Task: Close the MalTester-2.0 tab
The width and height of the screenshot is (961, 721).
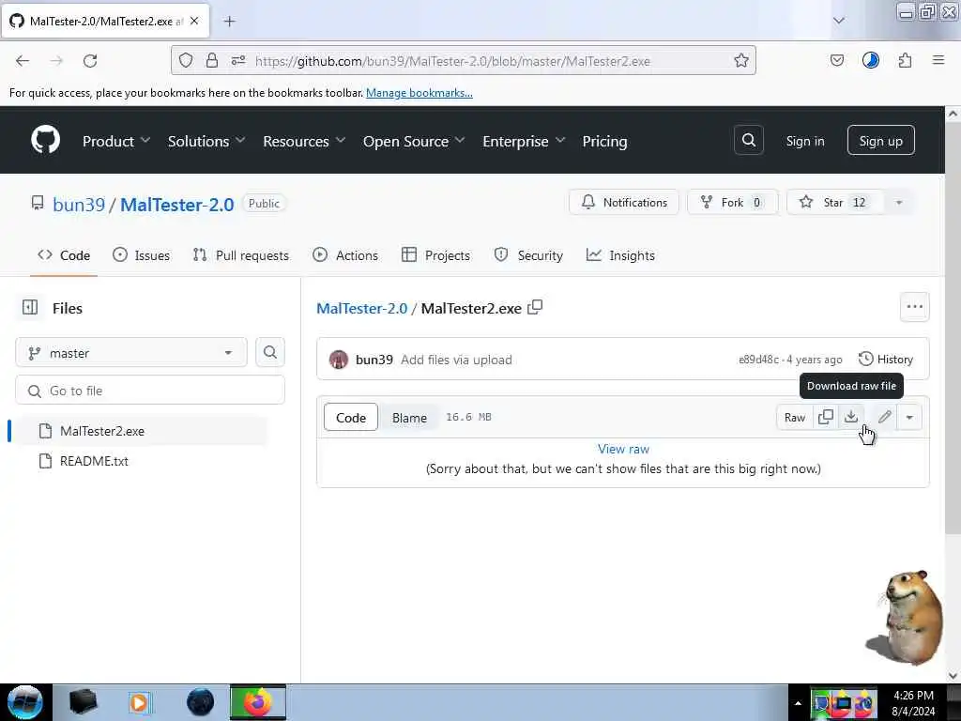Action: (194, 21)
